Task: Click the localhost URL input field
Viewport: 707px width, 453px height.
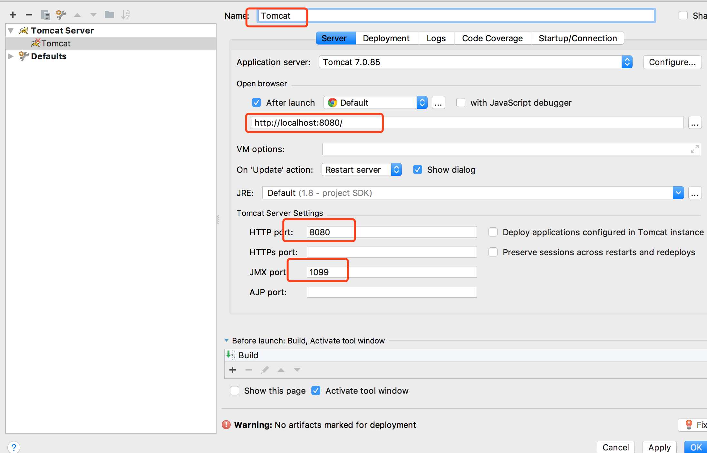Action: tap(468, 123)
